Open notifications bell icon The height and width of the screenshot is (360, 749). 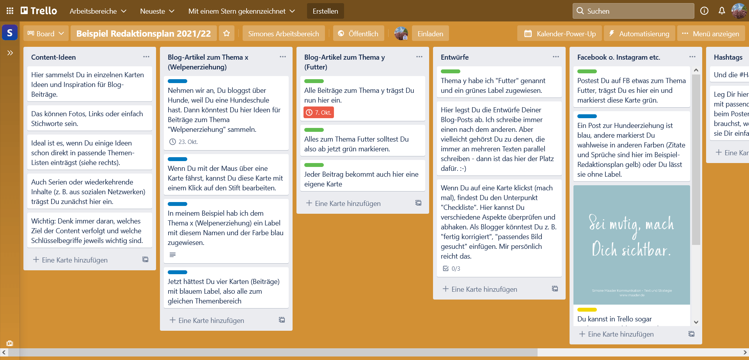(722, 11)
